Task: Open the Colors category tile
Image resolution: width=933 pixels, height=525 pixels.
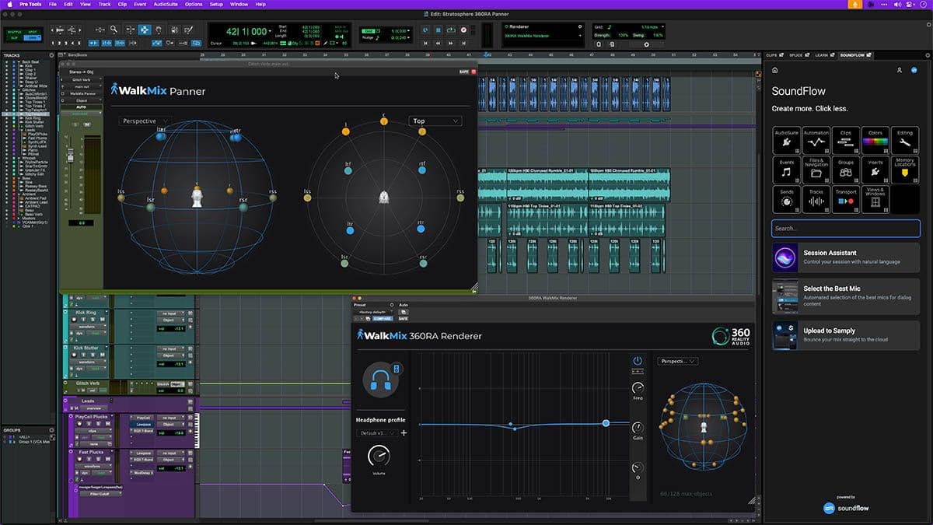Action: pos(875,140)
